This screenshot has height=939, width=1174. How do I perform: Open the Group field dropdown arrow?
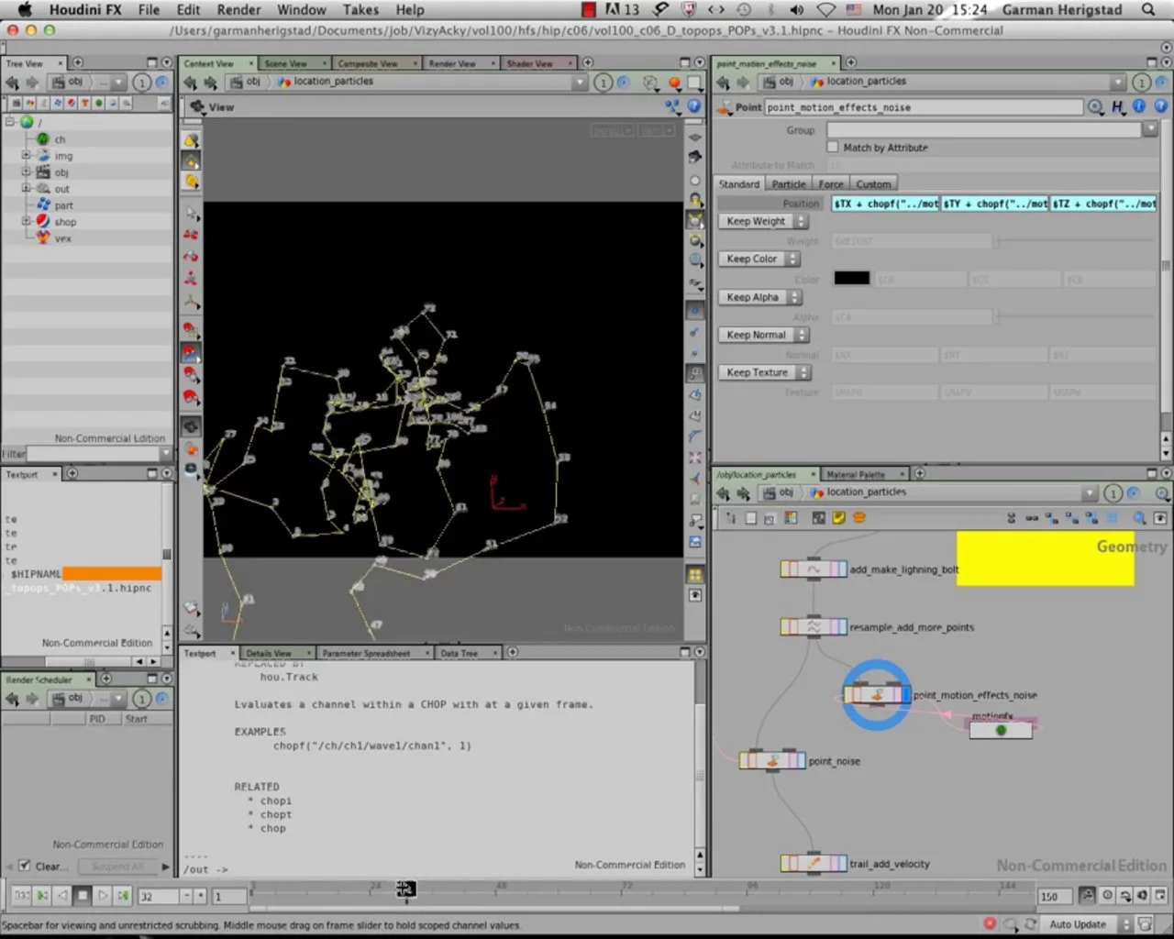[x=1149, y=130]
